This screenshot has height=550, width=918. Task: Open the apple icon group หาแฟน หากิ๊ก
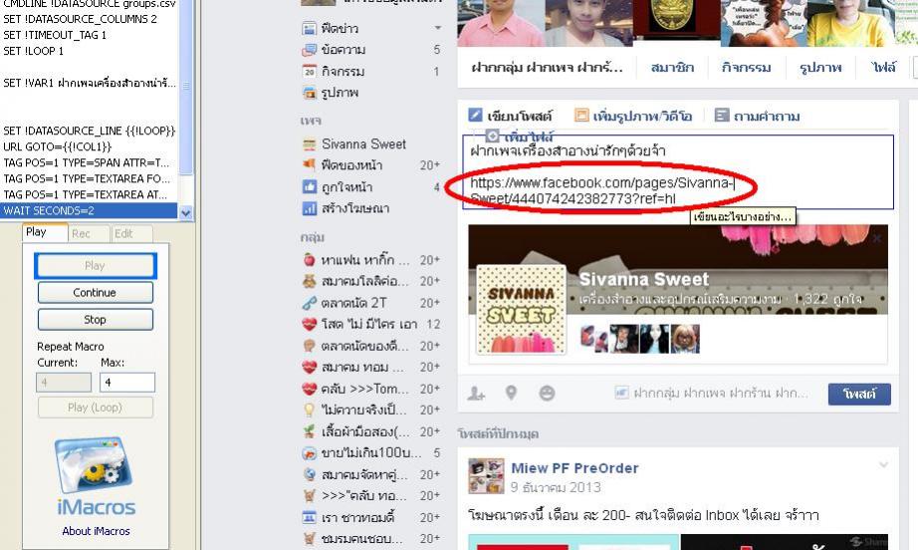pos(309,260)
